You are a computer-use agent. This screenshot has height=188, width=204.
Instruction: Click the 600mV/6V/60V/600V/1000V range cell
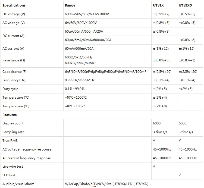tap(87, 14)
